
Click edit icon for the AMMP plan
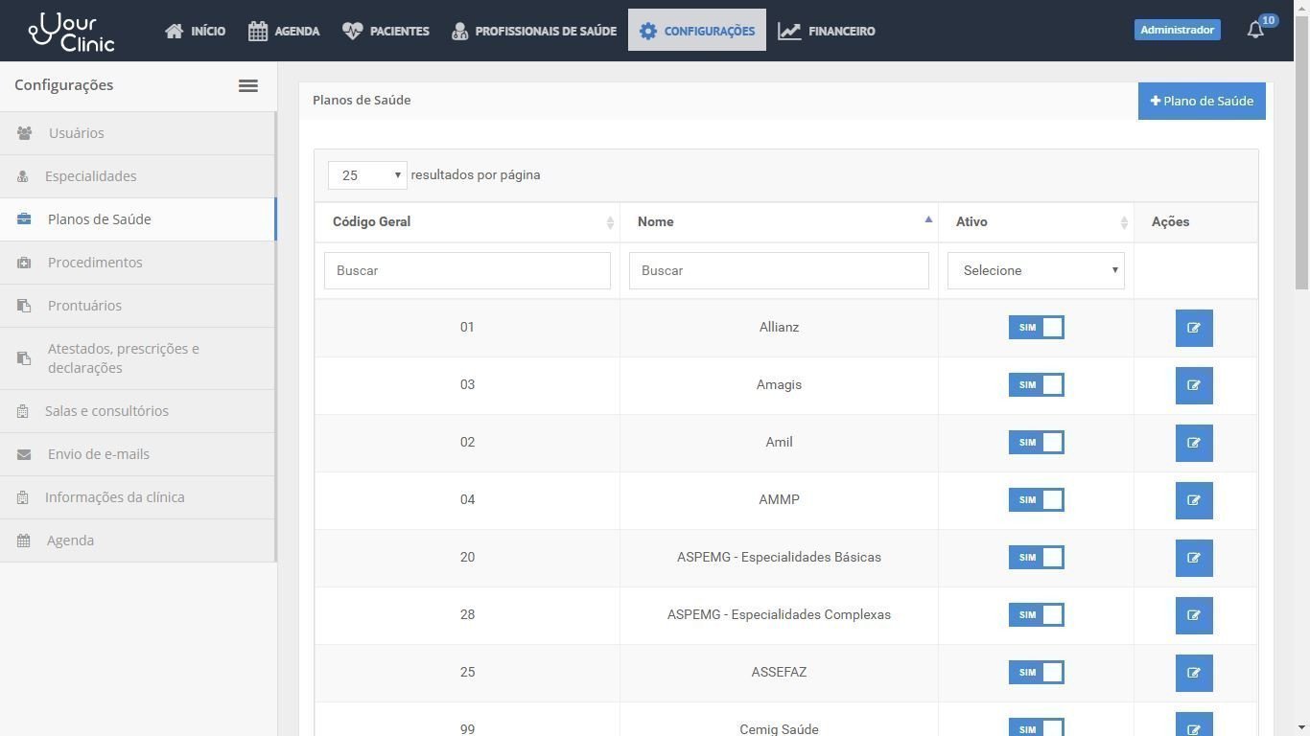click(1194, 500)
